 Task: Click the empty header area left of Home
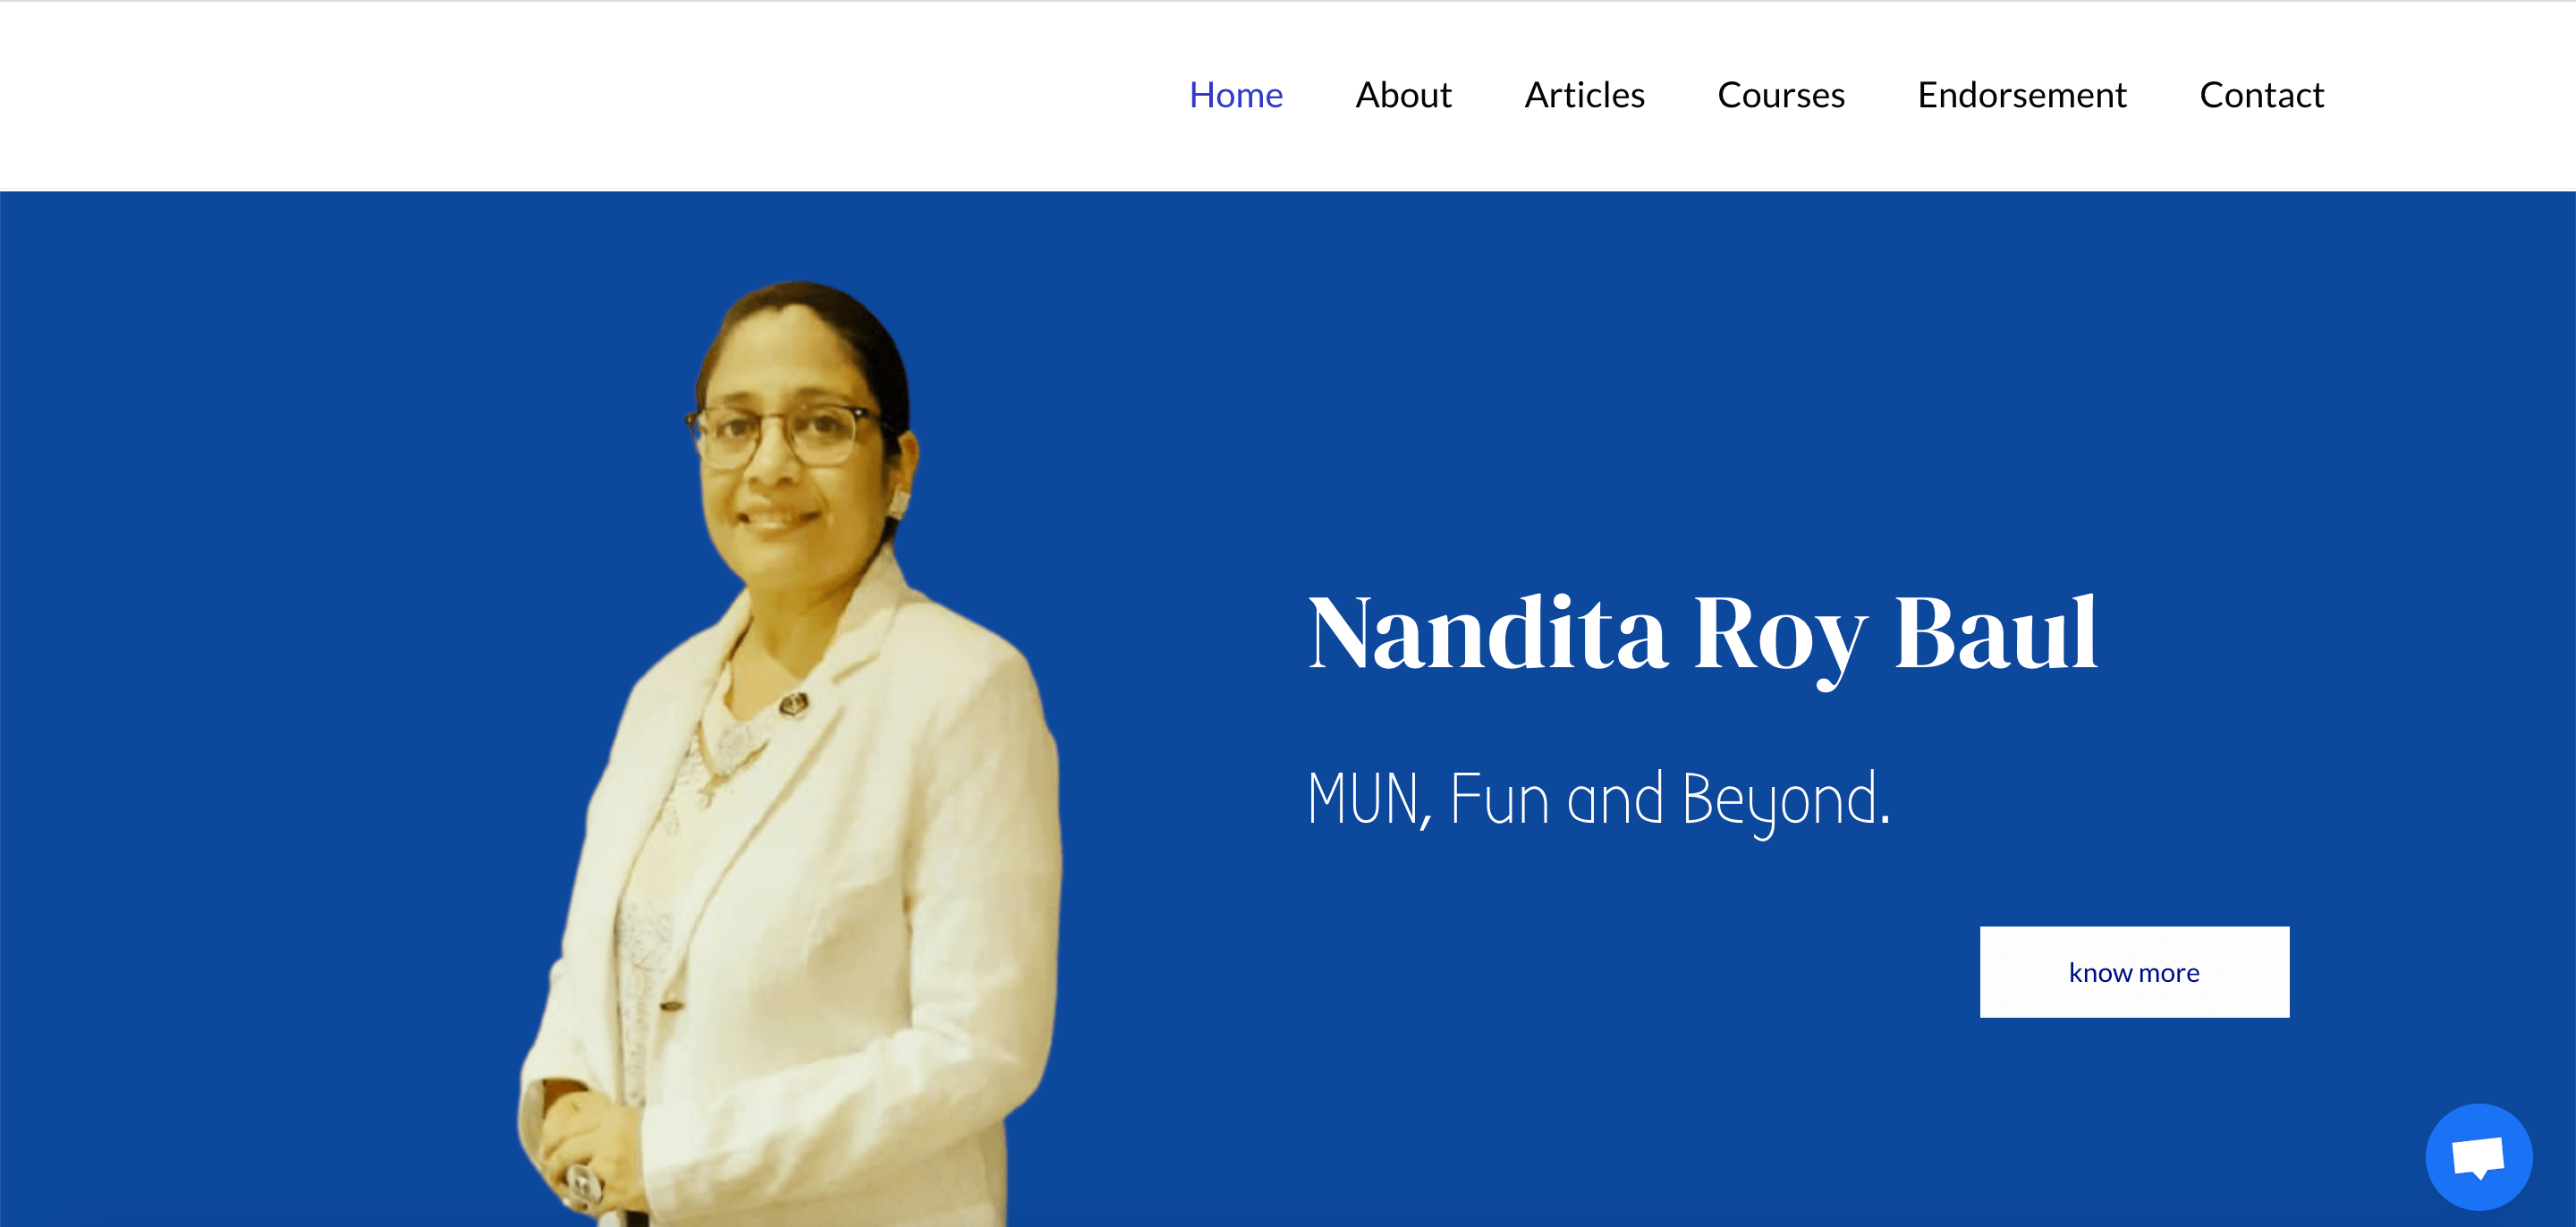pyautogui.click(x=590, y=95)
